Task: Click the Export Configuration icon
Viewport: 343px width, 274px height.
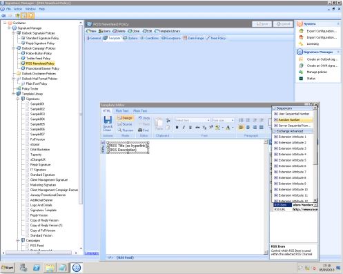Action: 301,31
